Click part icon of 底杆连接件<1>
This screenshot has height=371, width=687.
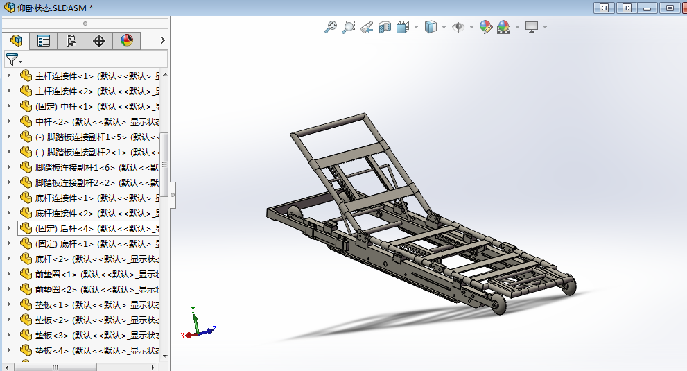(x=26, y=198)
